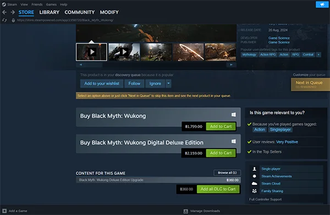The image size is (330, 215).
Task: Select the fifth screenshot thumbnail
Action: [221, 52]
